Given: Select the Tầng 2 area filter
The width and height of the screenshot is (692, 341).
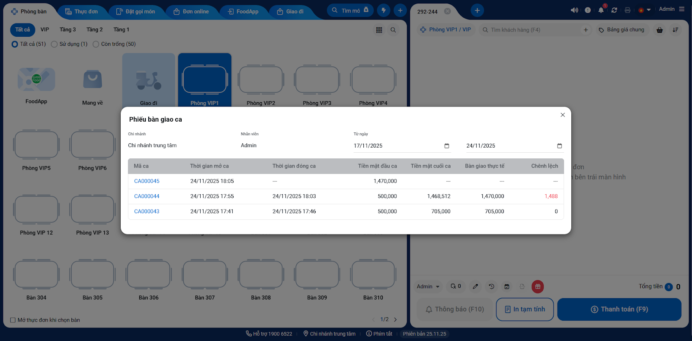Looking at the screenshot, I should point(94,30).
